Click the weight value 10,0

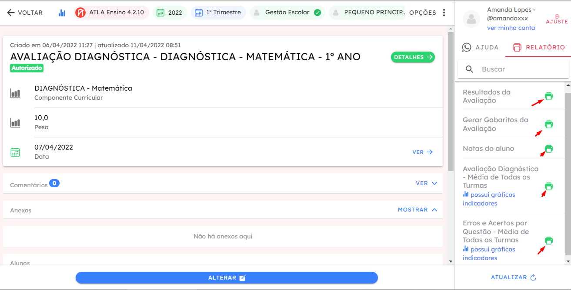click(41, 118)
